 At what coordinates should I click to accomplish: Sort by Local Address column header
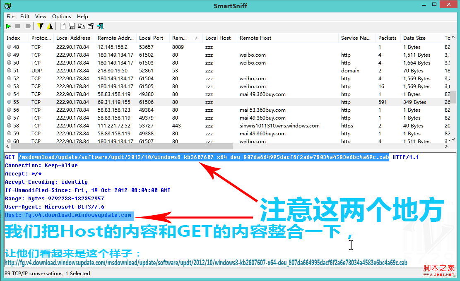[74, 38]
